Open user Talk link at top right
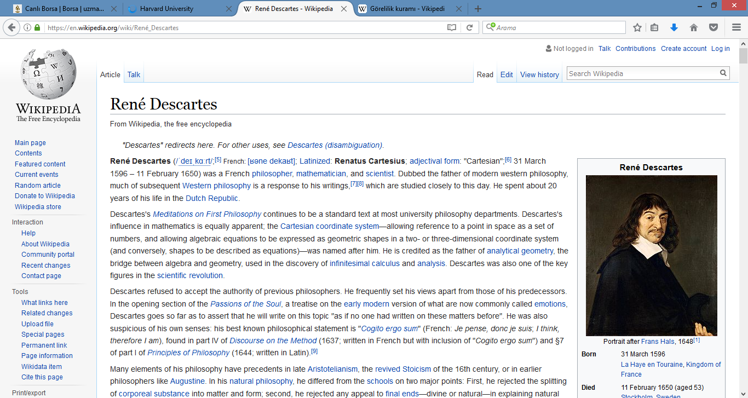The image size is (748, 398). pos(605,49)
